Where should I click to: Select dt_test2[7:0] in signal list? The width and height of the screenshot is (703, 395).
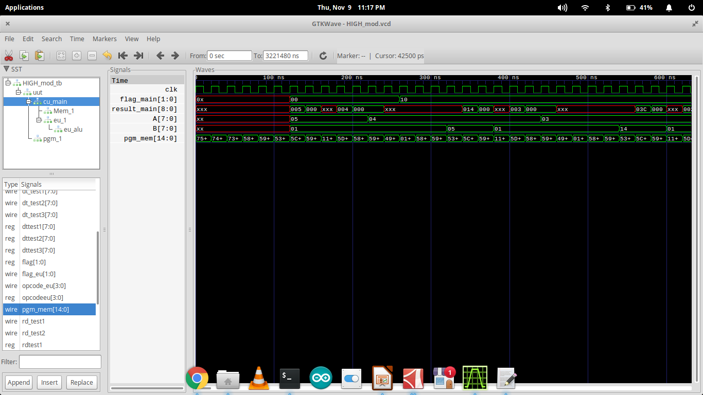pyautogui.click(x=49, y=203)
